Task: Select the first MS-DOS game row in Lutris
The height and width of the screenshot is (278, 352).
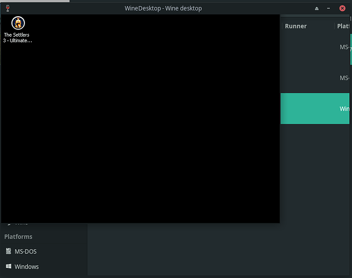Action: pyautogui.click(x=315, y=47)
